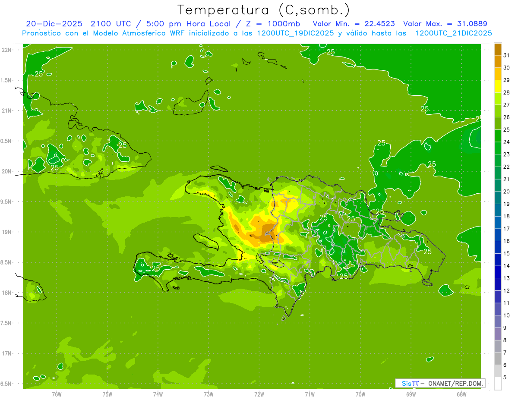Click the "70W" longitude axis label
Viewport: 518px width, 400px height.
tap(360, 394)
